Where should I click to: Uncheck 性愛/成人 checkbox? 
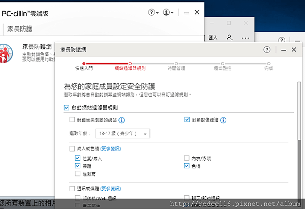(77, 158)
